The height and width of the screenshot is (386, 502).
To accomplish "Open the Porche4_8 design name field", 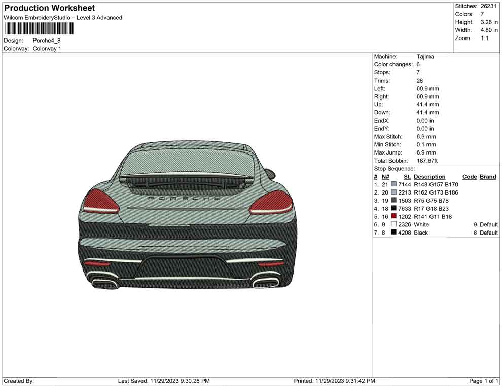I will [x=46, y=41].
